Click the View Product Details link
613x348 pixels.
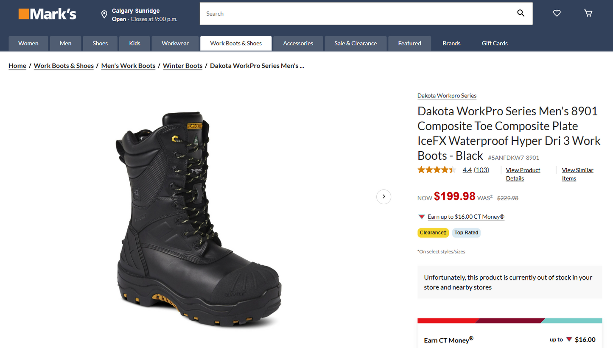pyautogui.click(x=523, y=174)
